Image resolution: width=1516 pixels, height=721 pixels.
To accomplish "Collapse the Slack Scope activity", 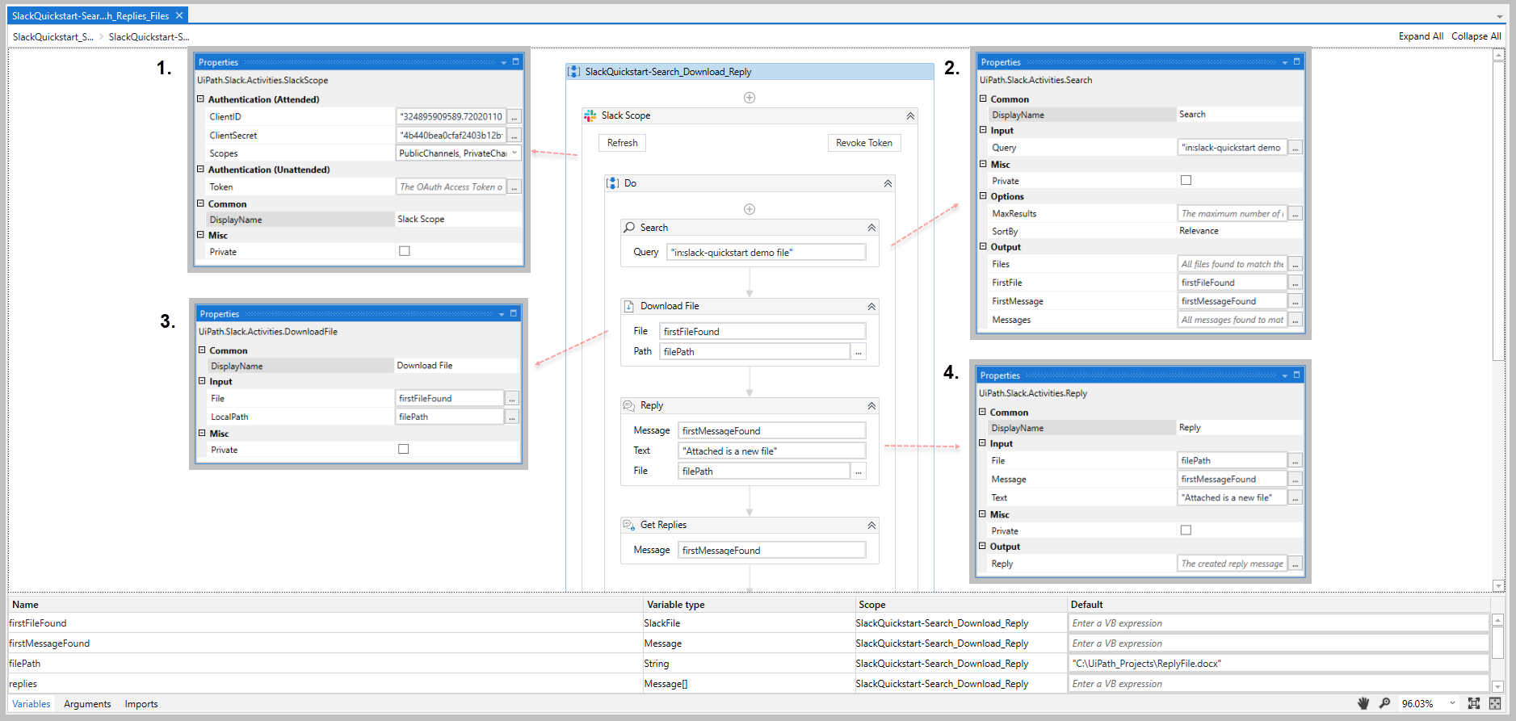I will point(910,116).
